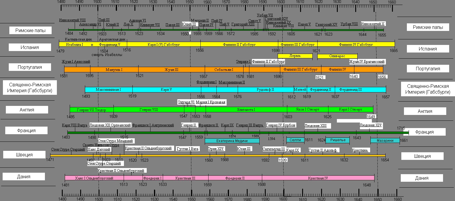
Task: Click the 1715 year label
Action: (401, 128)
